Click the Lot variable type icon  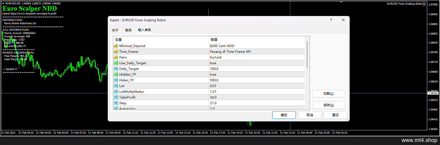116,86
